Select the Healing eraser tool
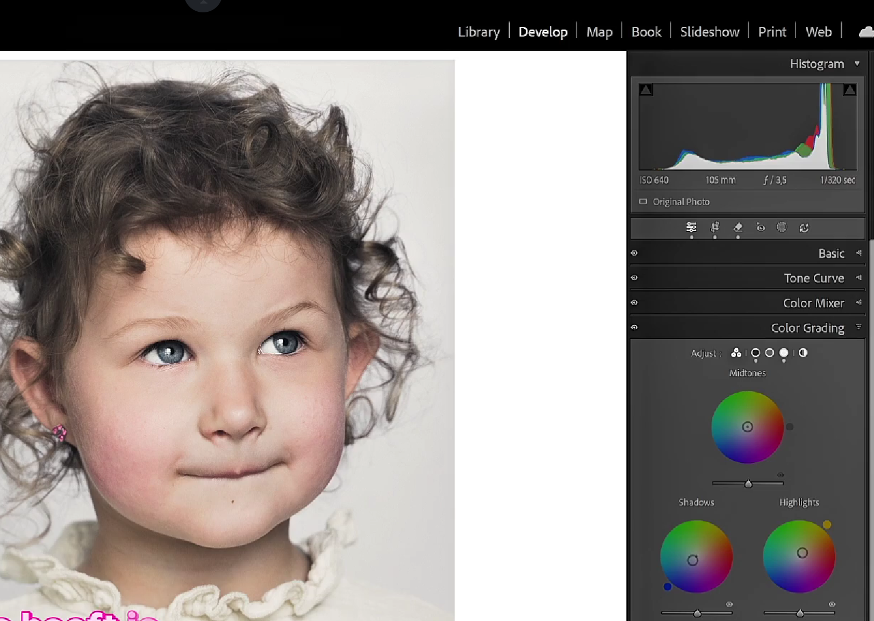 point(737,228)
